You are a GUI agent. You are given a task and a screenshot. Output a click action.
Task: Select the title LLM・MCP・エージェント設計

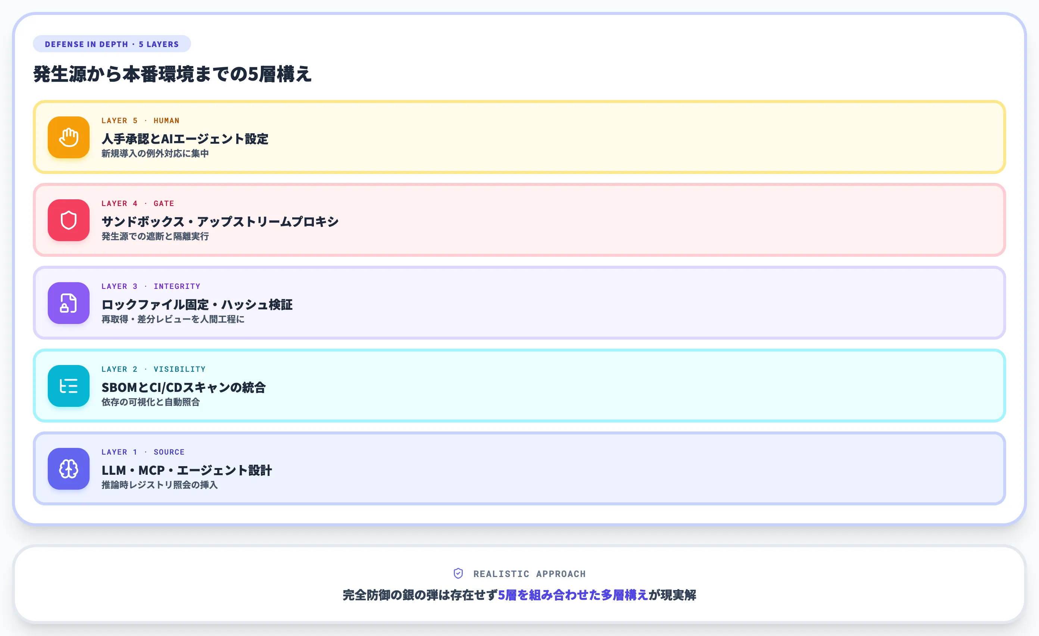click(187, 470)
